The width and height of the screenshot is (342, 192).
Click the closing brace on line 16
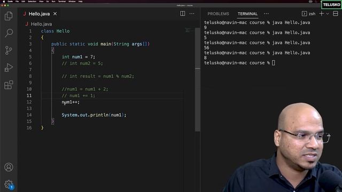42,128
